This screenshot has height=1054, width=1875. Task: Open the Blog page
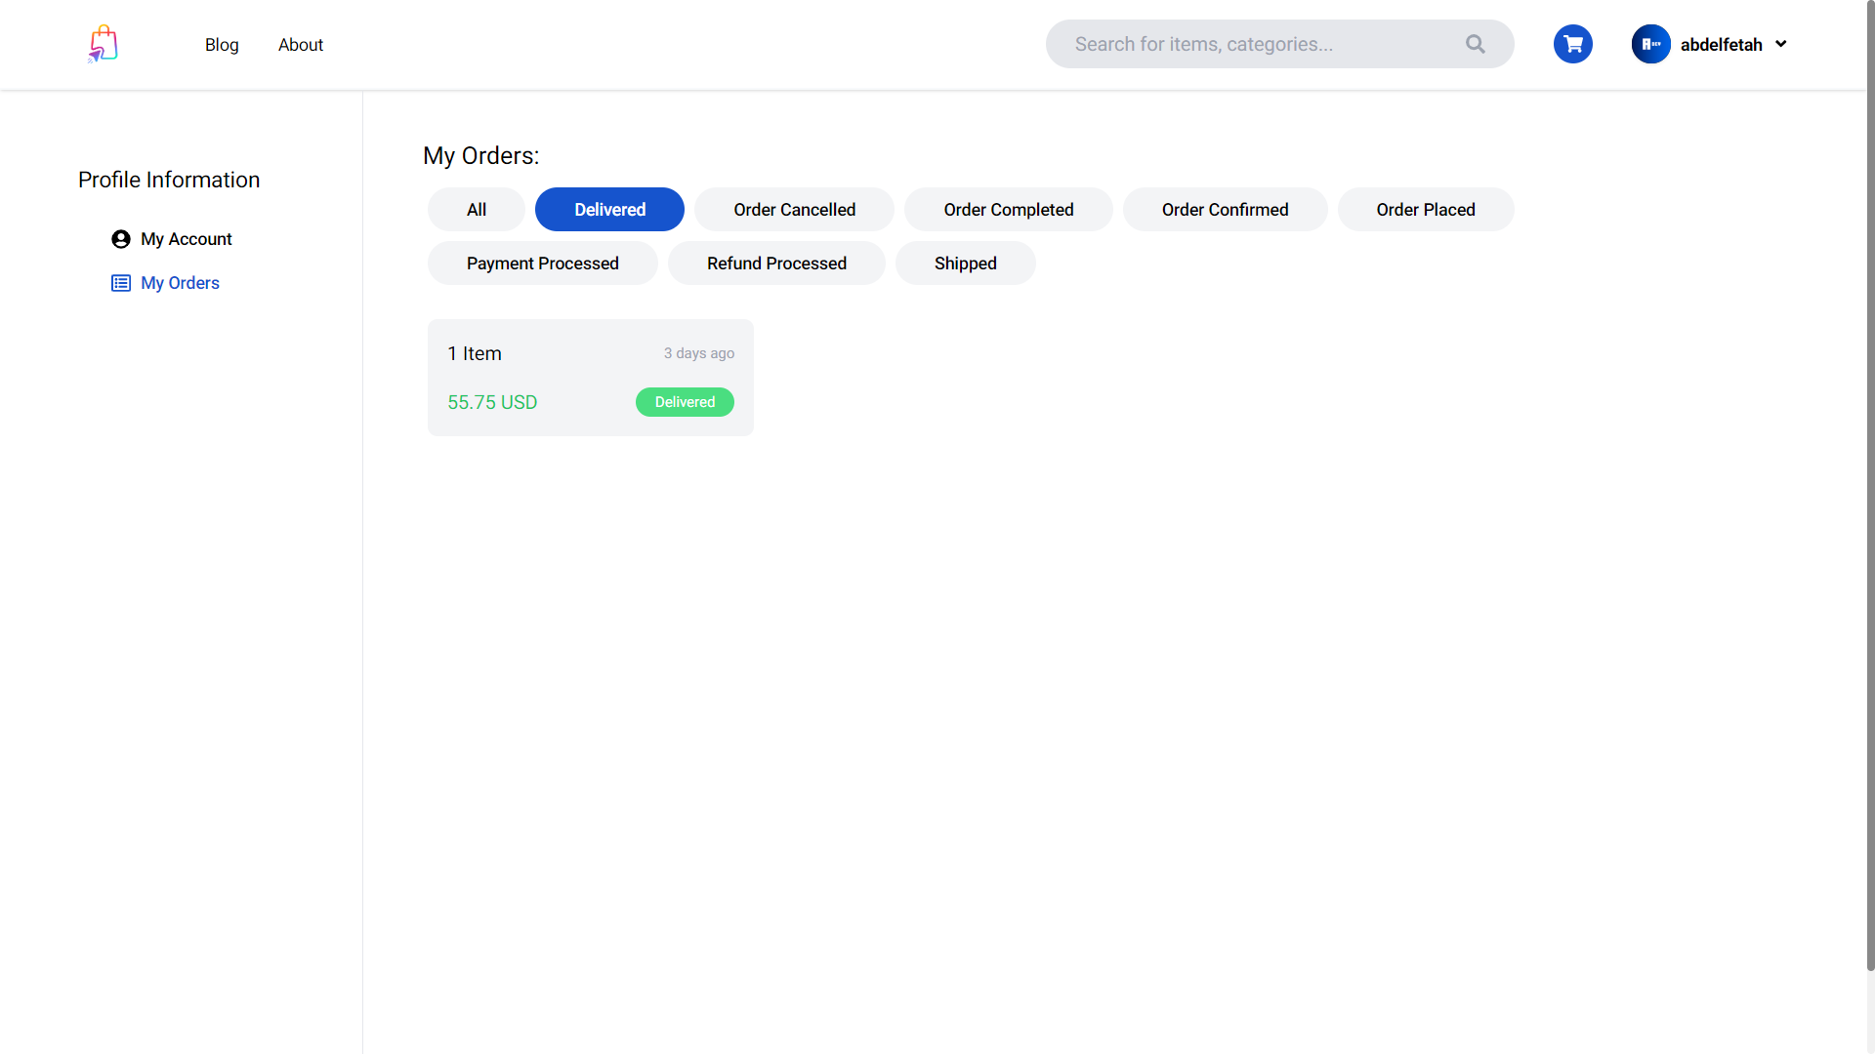pyautogui.click(x=222, y=45)
